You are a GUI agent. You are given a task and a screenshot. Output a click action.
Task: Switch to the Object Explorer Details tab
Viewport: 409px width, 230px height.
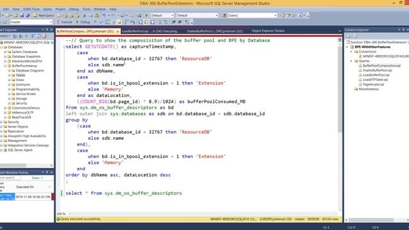(268, 31)
